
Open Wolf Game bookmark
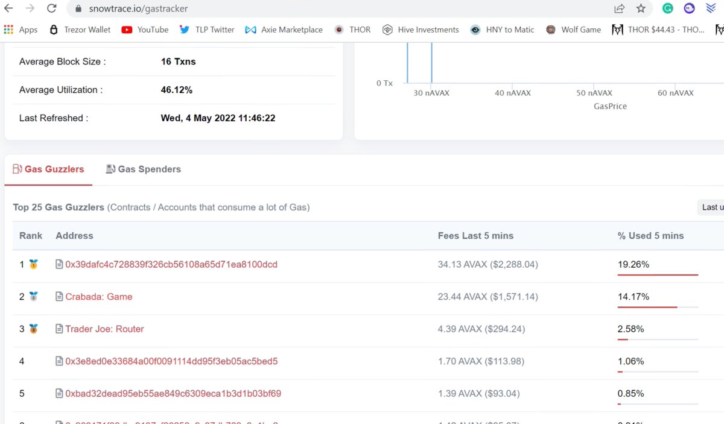pyautogui.click(x=573, y=30)
